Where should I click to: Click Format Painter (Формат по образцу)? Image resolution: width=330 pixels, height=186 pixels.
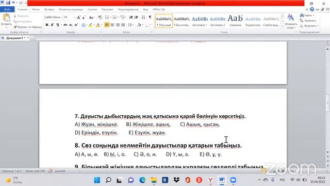click(x=27, y=27)
